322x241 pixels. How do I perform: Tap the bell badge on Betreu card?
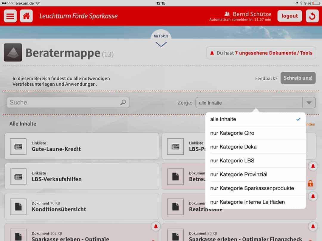[x=313, y=166]
